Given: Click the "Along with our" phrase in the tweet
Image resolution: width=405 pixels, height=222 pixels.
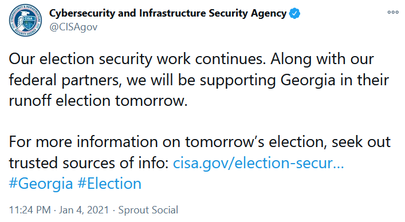Looking at the screenshot, I should (x=322, y=60).
